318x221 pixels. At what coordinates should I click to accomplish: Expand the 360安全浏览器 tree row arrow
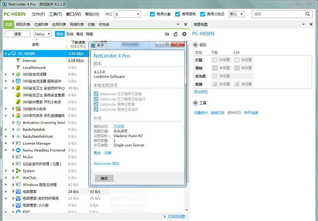point(13,74)
